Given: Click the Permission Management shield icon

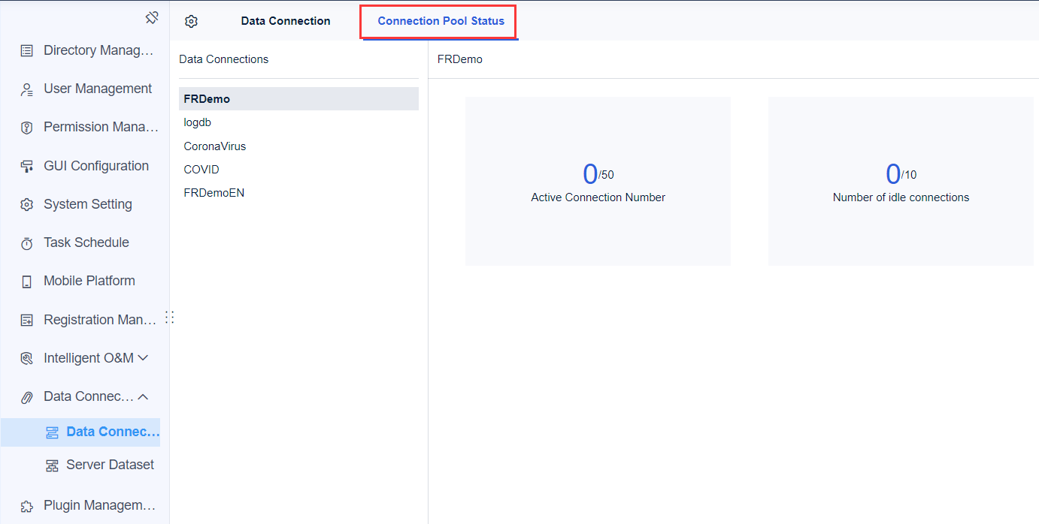Looking at the screenshot, I should (x=27, y=128).
